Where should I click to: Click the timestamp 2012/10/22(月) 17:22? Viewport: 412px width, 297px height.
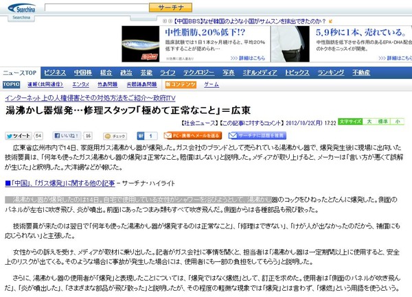[311, 123]
